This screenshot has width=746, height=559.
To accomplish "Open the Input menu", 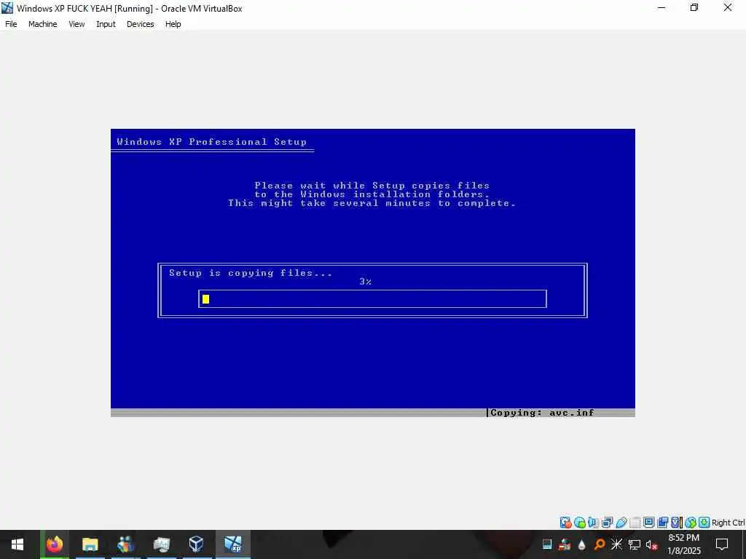I will [x=106, y=24].
